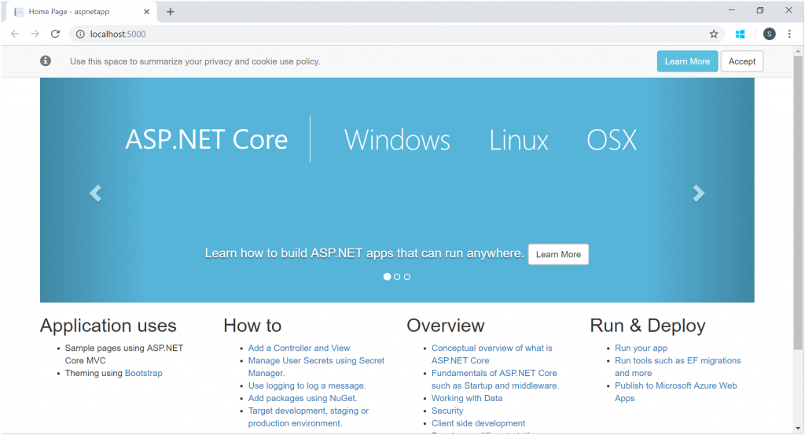The width and height of the screenshot is (805, 435).
Task: Open Run tools such as EF migrations link
Action: click(678, 367)
